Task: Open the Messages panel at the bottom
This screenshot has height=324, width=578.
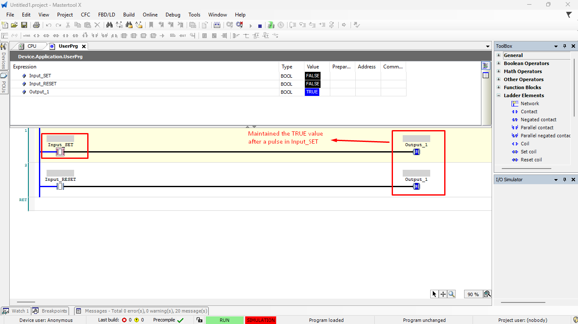Action: (142, 311)
